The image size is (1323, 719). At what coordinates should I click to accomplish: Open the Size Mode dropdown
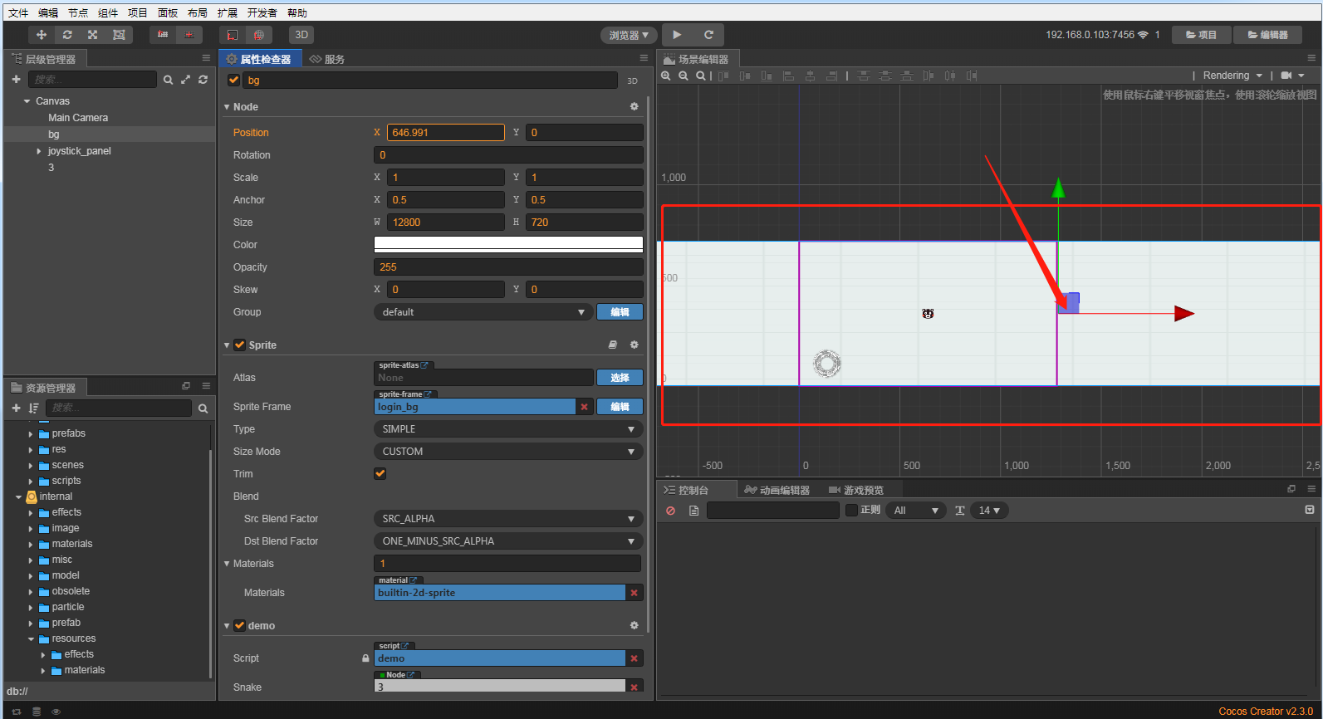507,452
